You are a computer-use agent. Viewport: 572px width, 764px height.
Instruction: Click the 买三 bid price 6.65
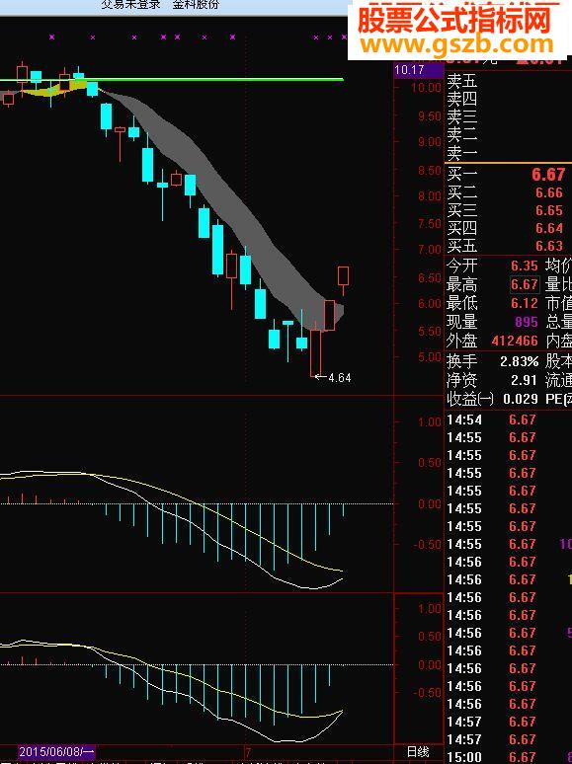pyautogui.click(x=549, y=210)
